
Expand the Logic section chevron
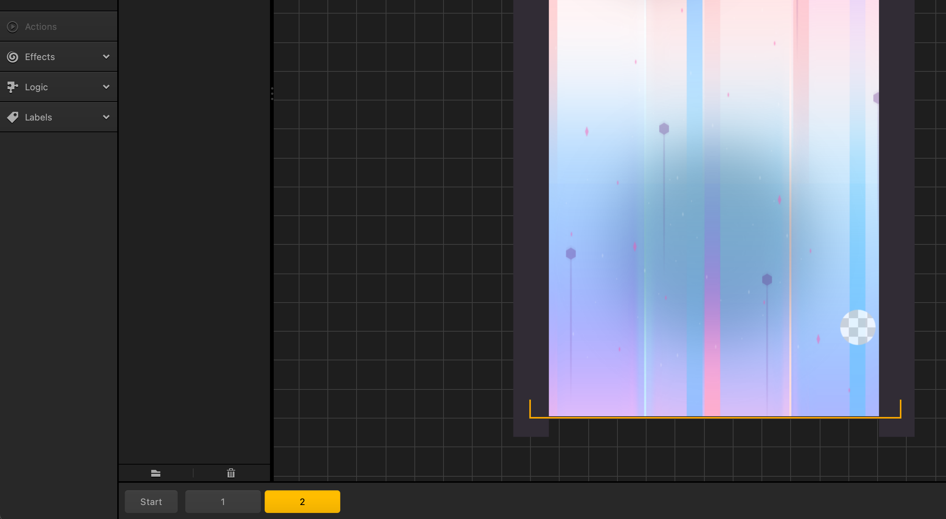[106, 87]
